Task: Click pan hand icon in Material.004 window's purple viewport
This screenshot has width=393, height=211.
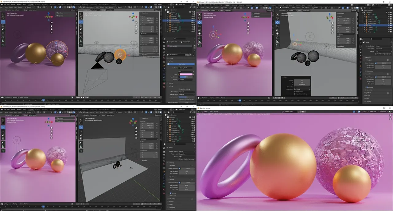Action: coord(52,26)
